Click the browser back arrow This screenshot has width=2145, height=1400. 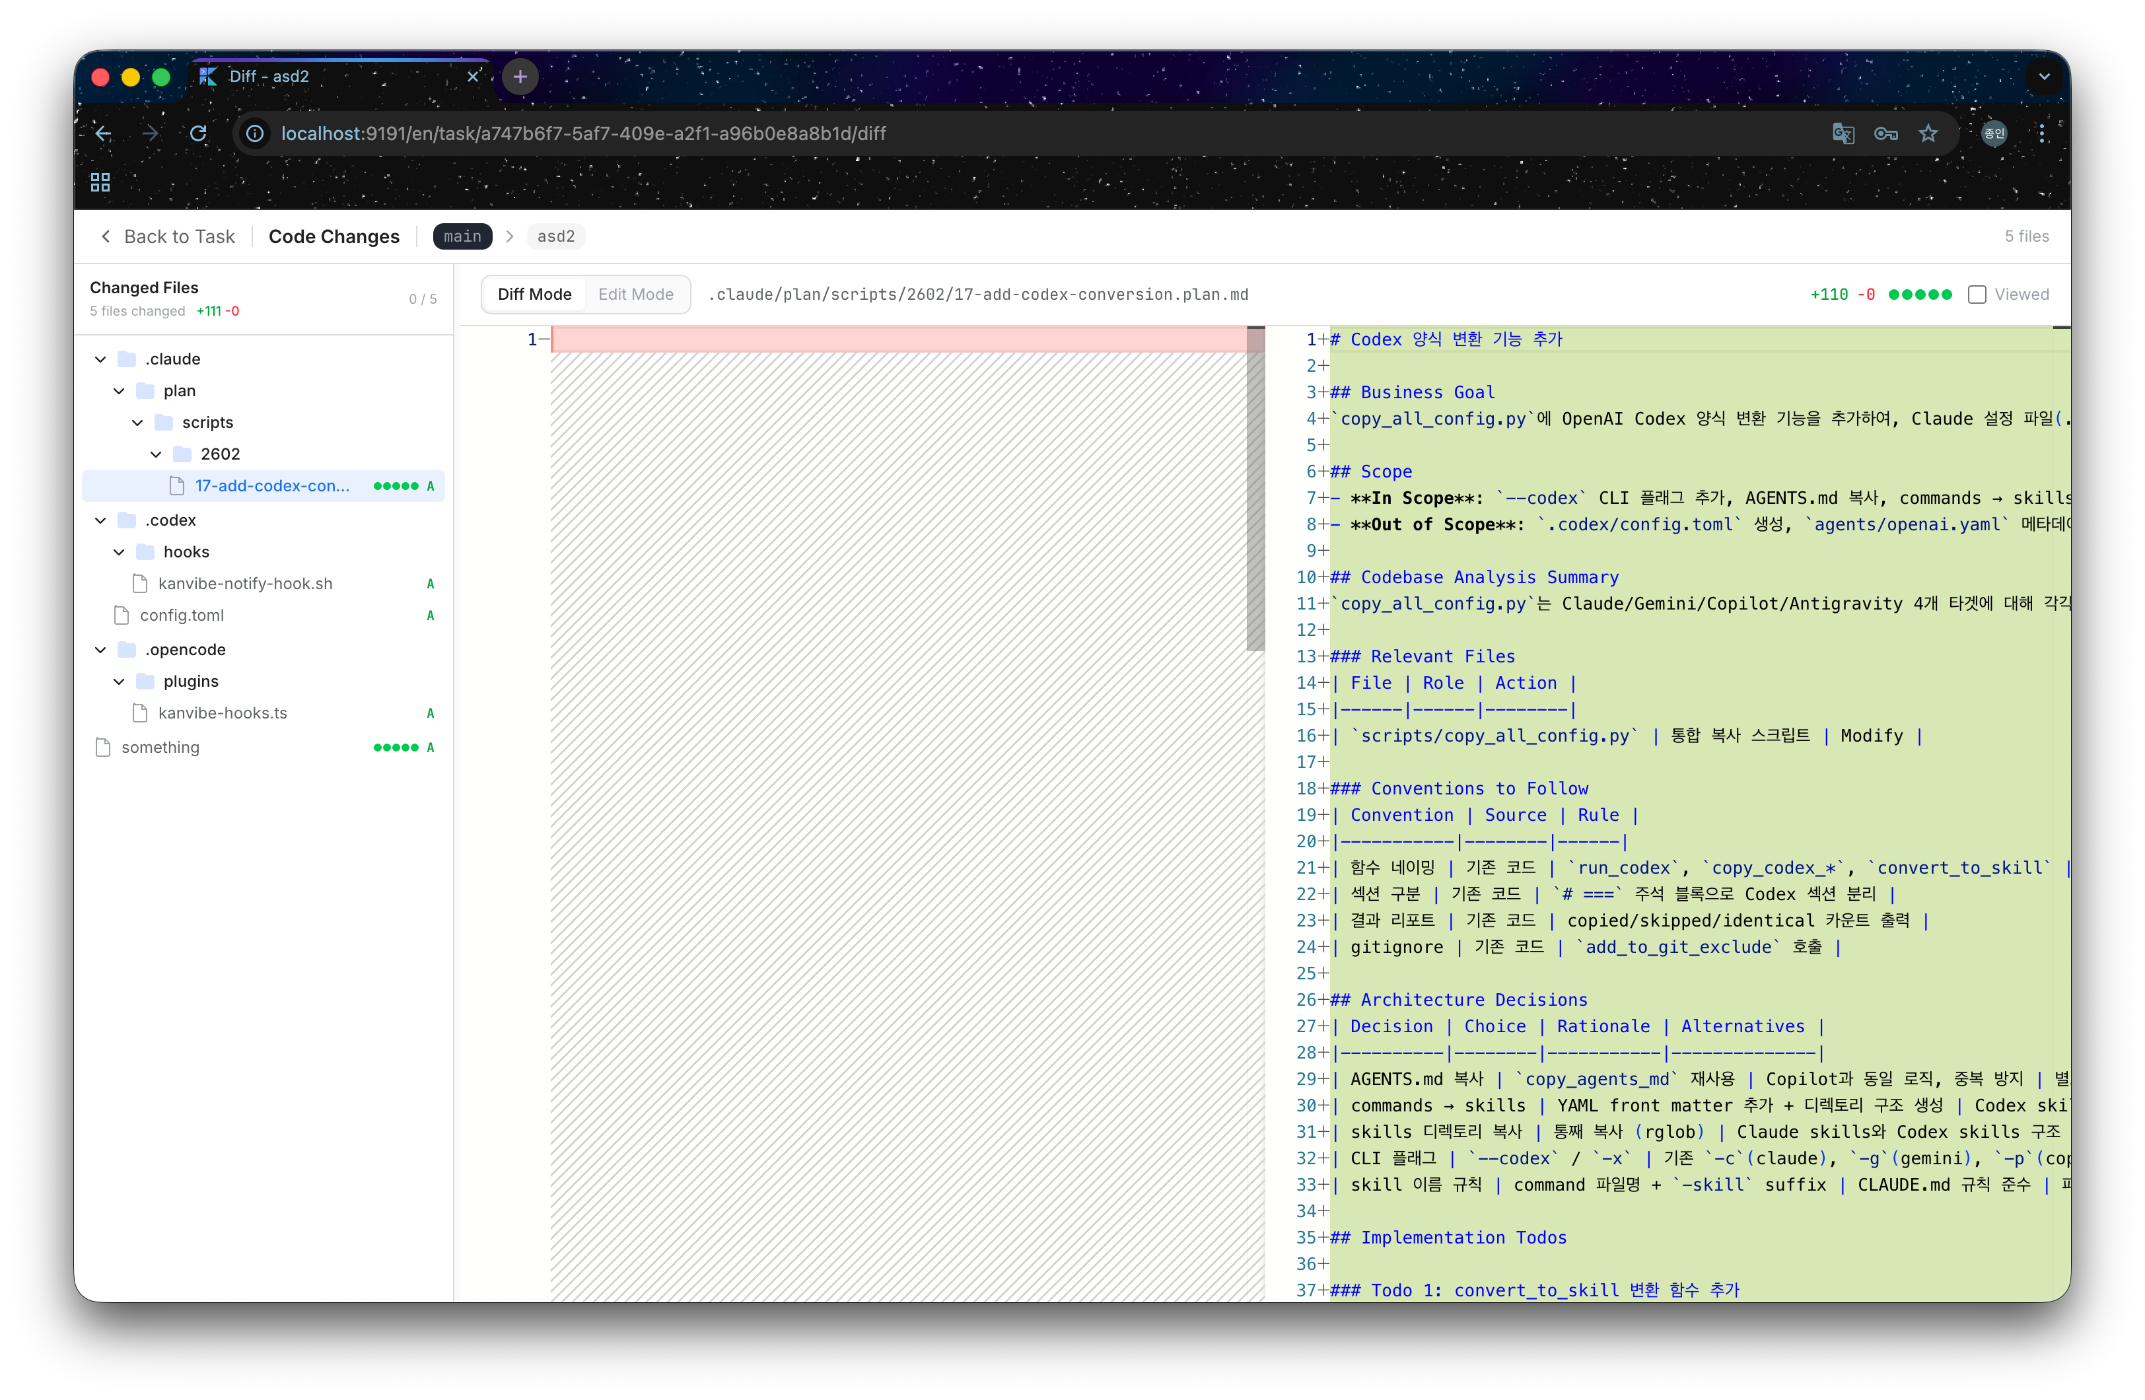tap(104, 133)
